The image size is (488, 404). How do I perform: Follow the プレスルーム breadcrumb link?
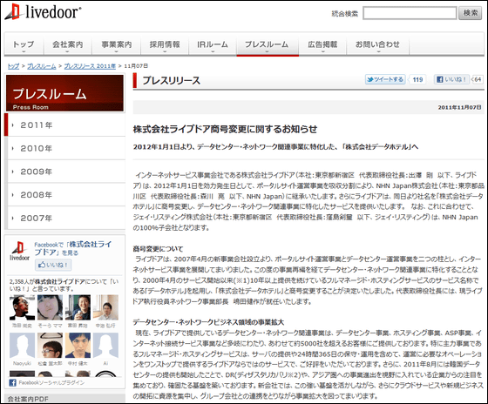point(42,66)
